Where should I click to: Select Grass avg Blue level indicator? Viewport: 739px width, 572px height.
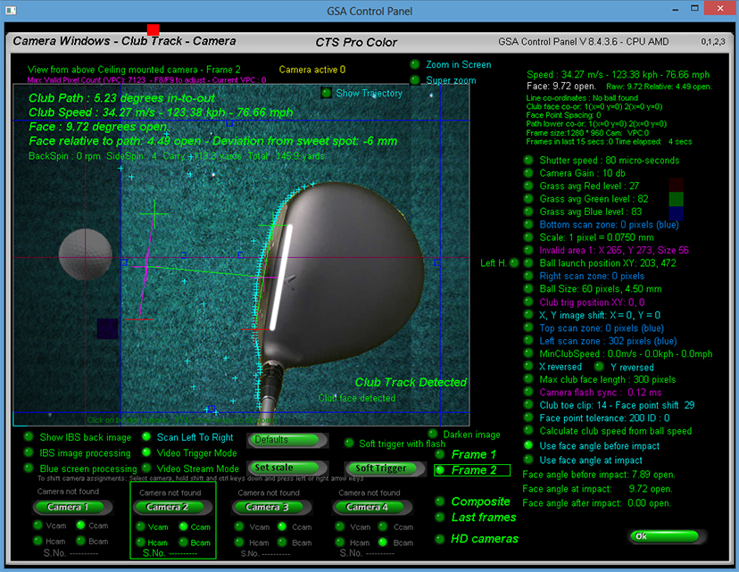528,211
